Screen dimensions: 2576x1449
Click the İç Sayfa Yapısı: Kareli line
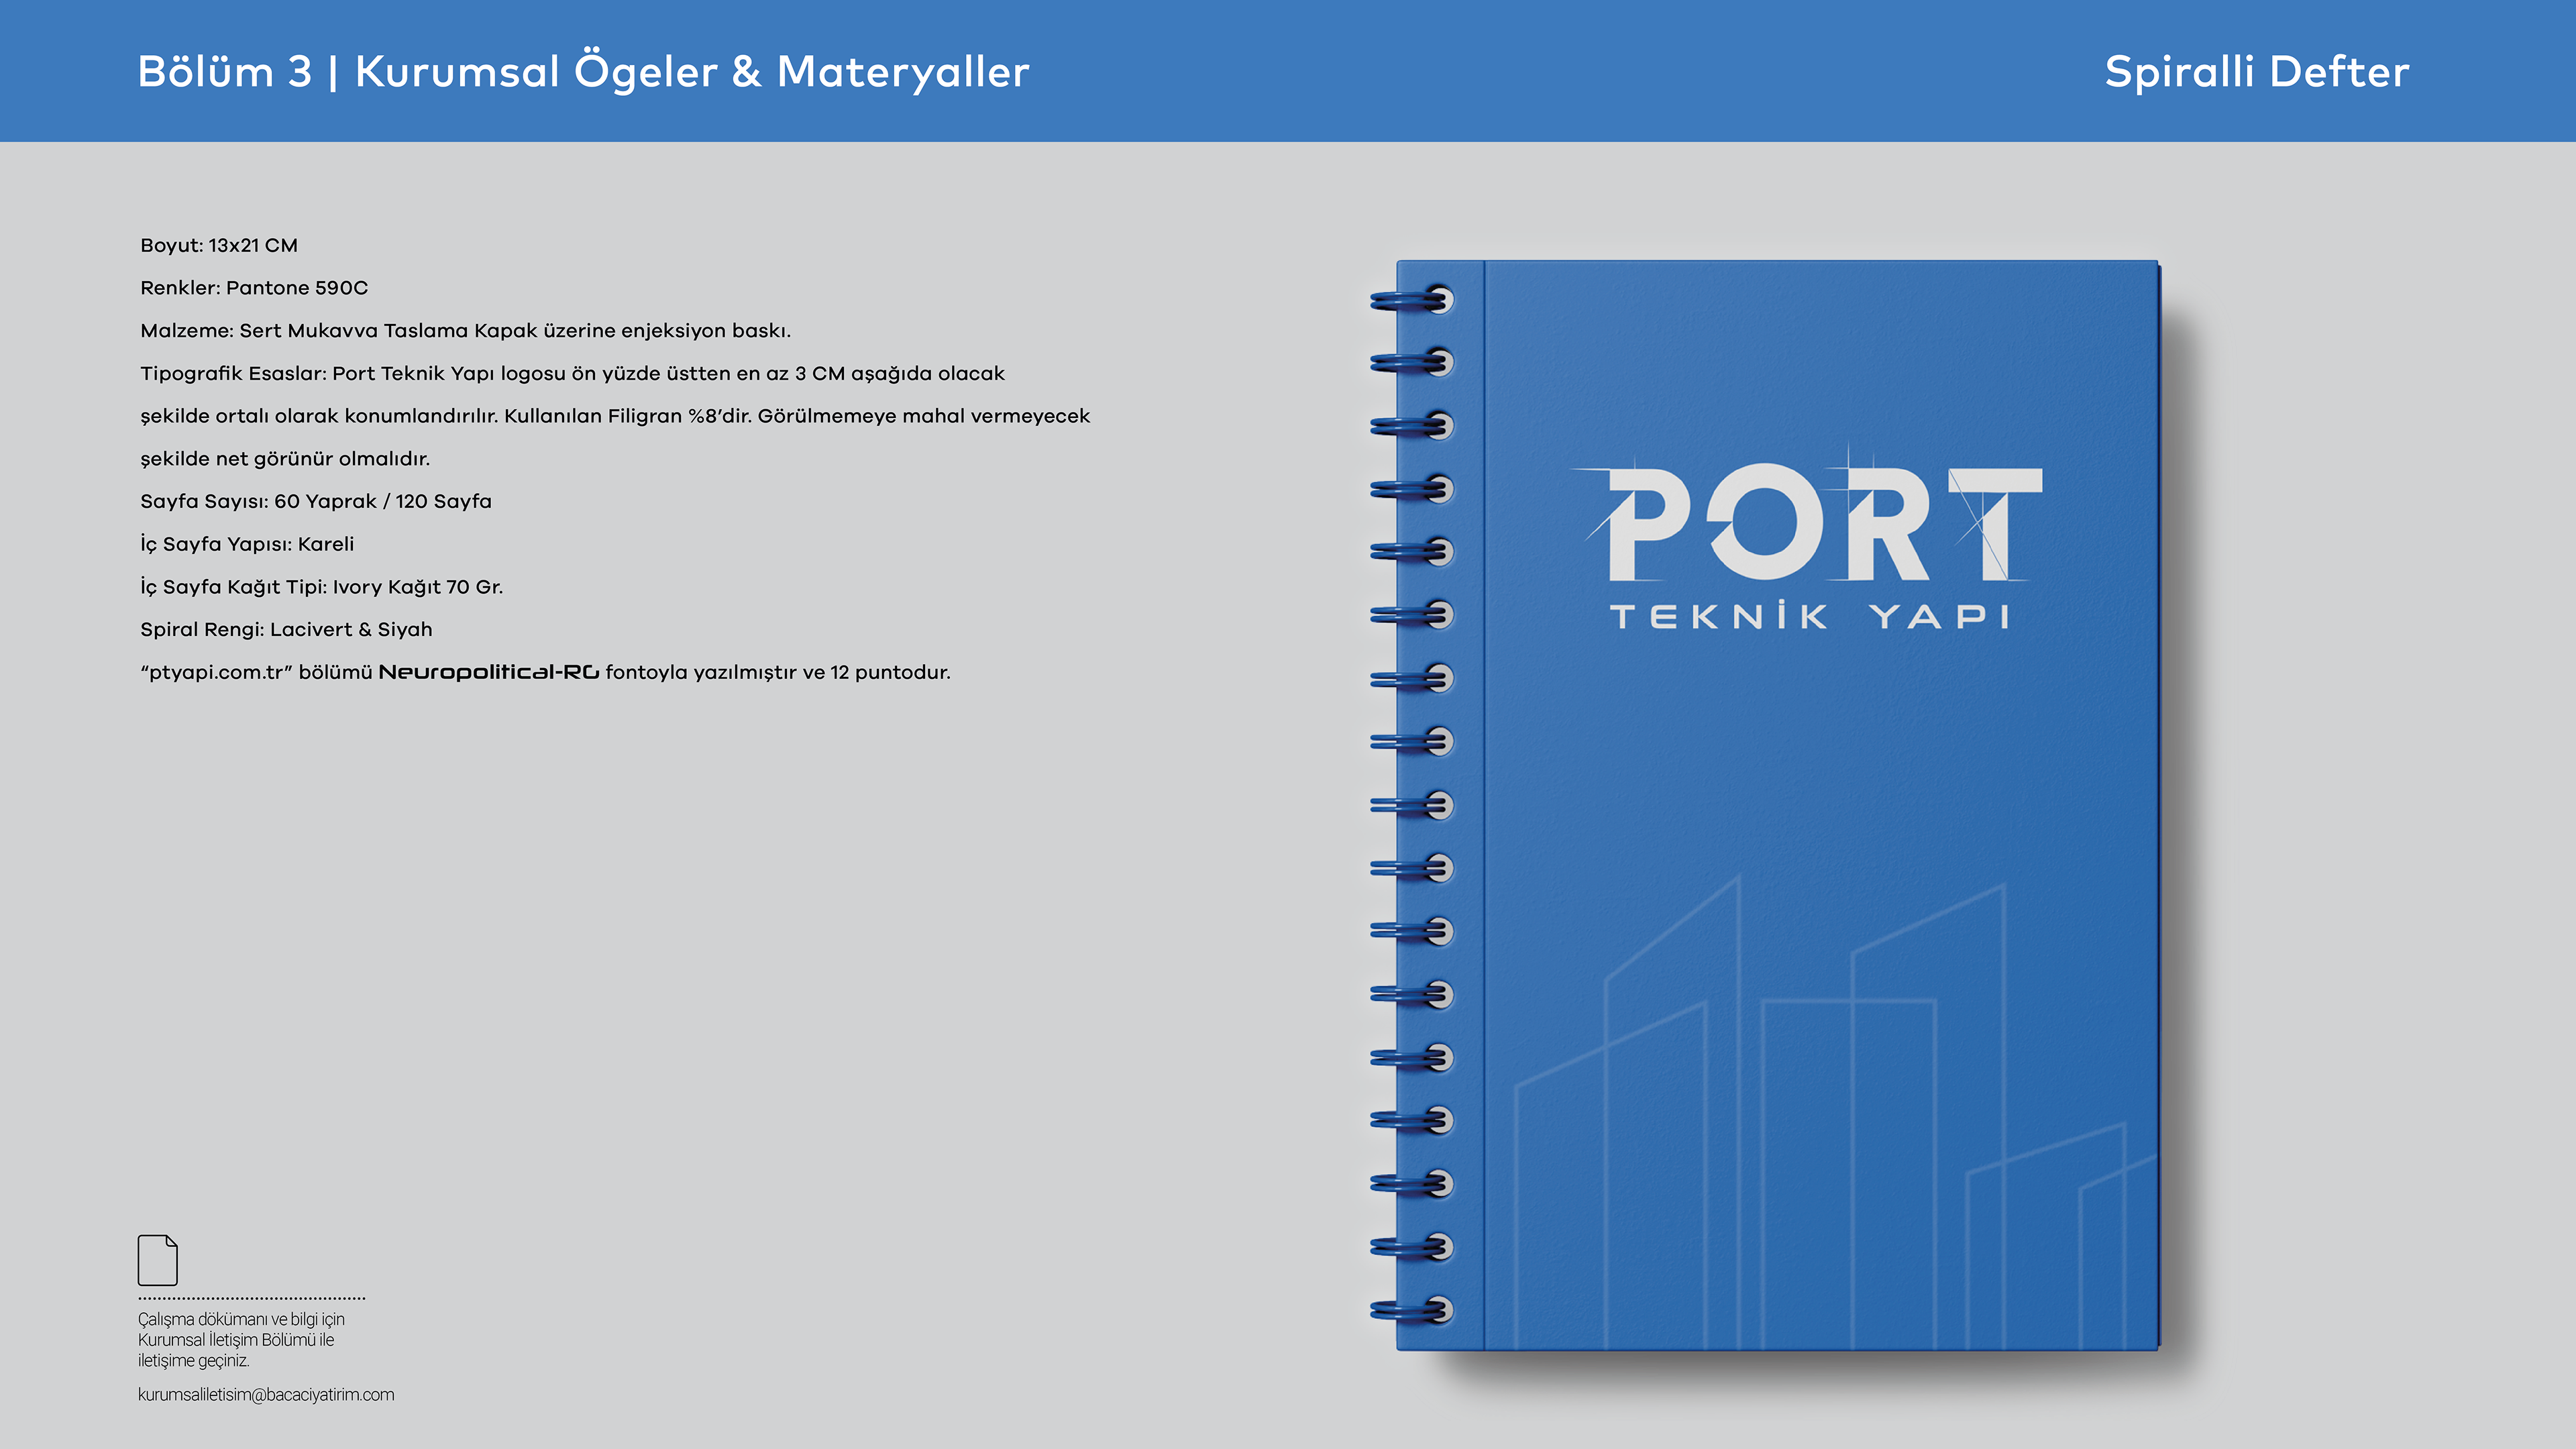click(x=247, y=544)
